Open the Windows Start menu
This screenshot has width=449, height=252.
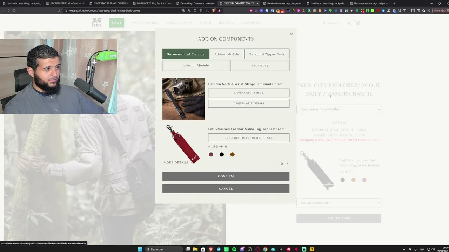click(x=140, y=249)
